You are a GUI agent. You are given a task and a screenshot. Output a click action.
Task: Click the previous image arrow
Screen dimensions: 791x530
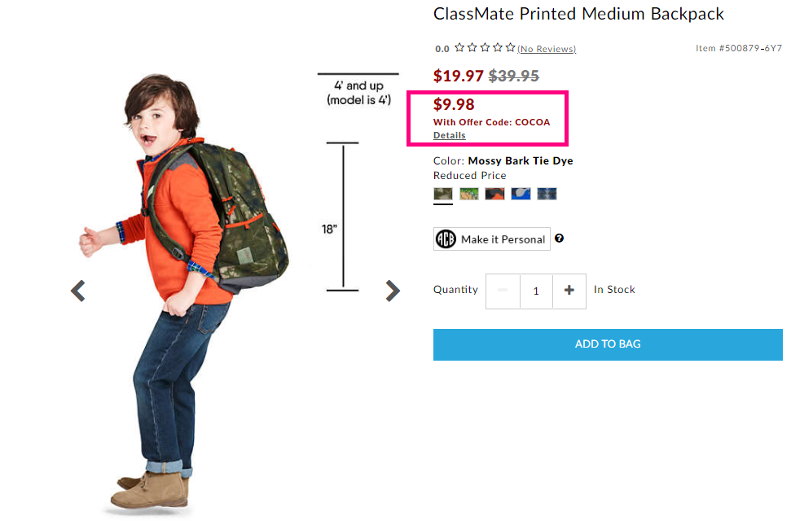click(x=77, y=291)
